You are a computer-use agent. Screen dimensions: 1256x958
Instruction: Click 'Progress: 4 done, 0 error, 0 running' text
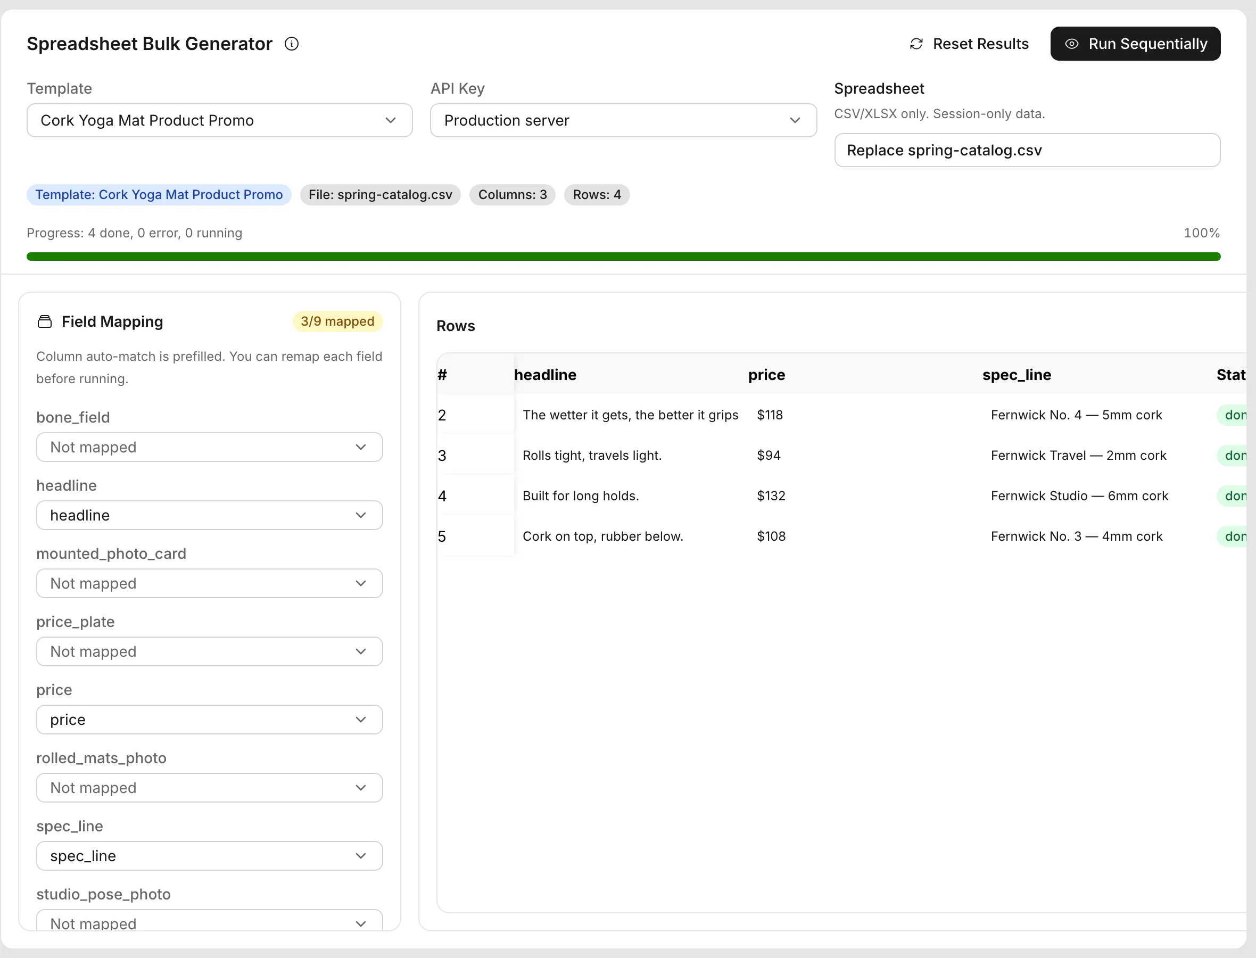tap(135, 233)
